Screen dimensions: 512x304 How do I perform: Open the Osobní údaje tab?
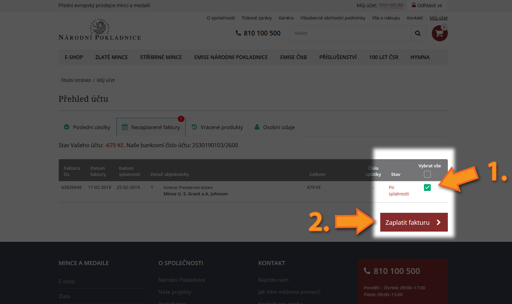click(x=274, y=127)
